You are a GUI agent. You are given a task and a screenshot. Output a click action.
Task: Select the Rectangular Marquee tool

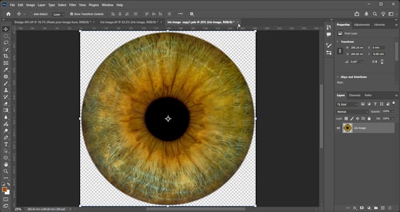pyautogui.click(x=6, y=36)
